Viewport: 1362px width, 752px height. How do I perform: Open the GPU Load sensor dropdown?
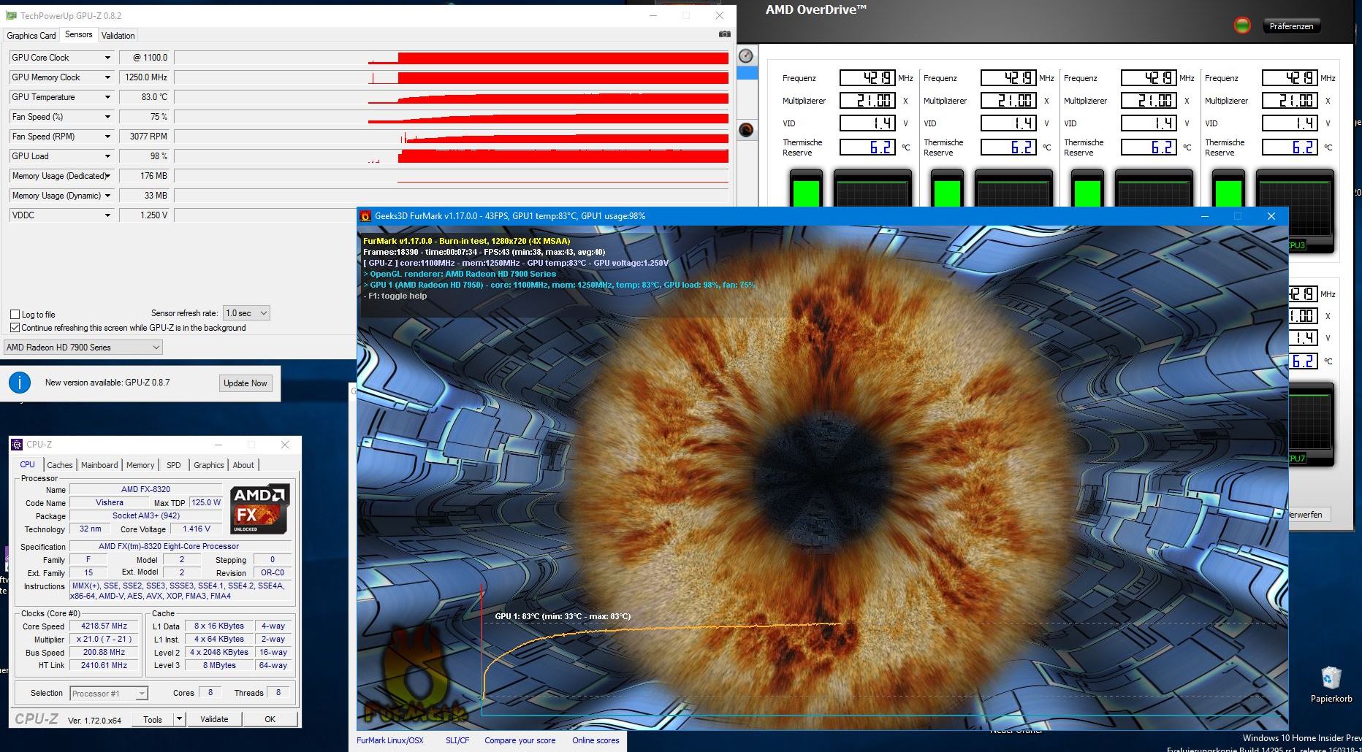107,156
